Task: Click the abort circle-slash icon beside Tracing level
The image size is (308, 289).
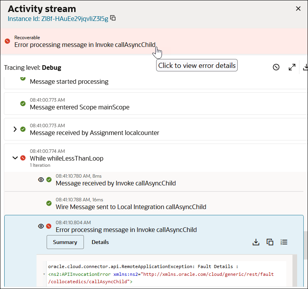Action: click(x=276, y=67)
